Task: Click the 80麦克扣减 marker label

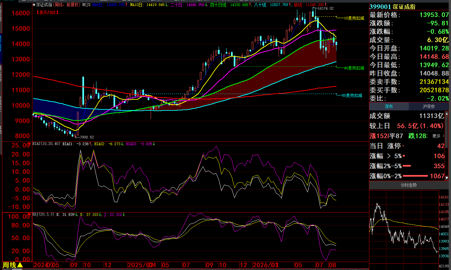Action: pyautogui.click(x=352, y=95)
